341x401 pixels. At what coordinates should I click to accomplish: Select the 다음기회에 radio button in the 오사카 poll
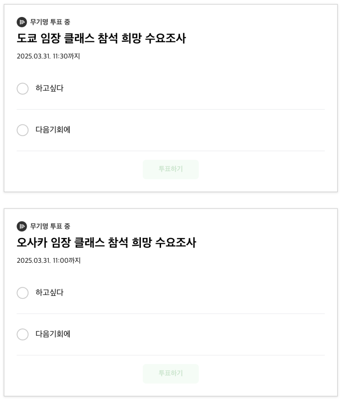22,334
